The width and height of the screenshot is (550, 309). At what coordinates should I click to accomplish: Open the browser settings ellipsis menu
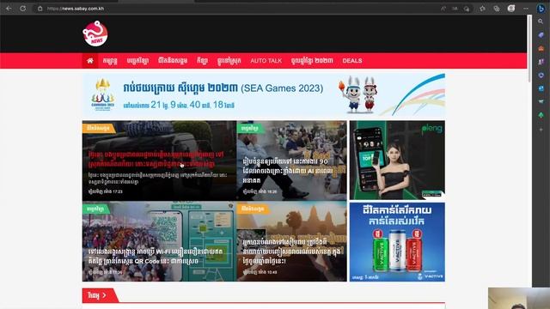tap(526, 9)
